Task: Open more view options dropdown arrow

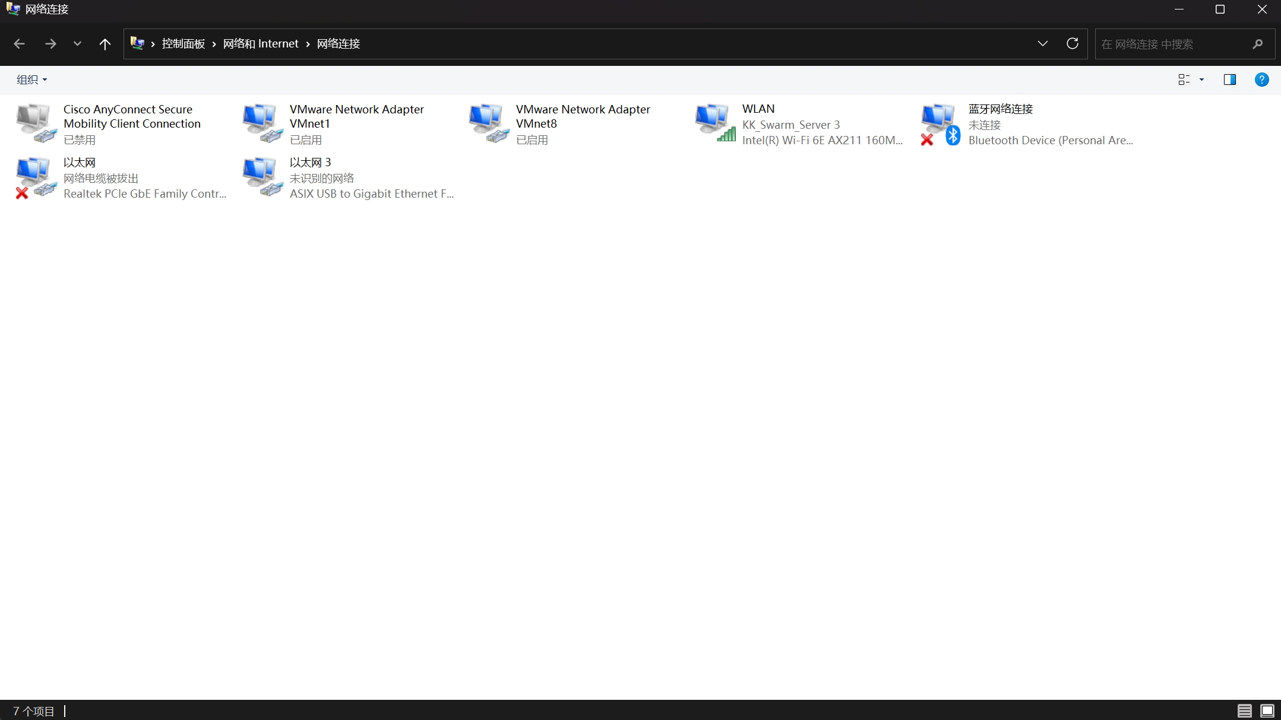Action: click(1201, 80)
